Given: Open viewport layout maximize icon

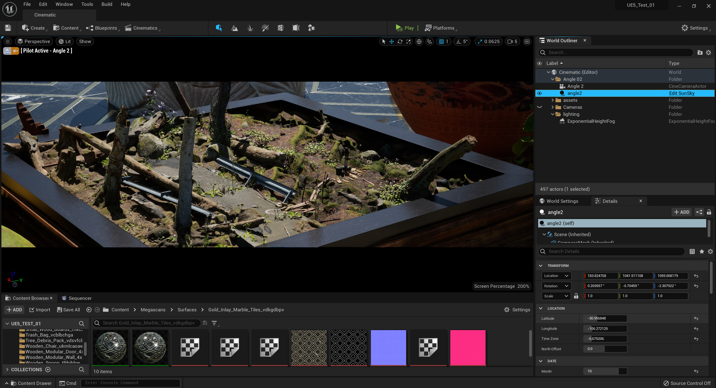Looking at the screenshot, I should [x=527, y=41].
